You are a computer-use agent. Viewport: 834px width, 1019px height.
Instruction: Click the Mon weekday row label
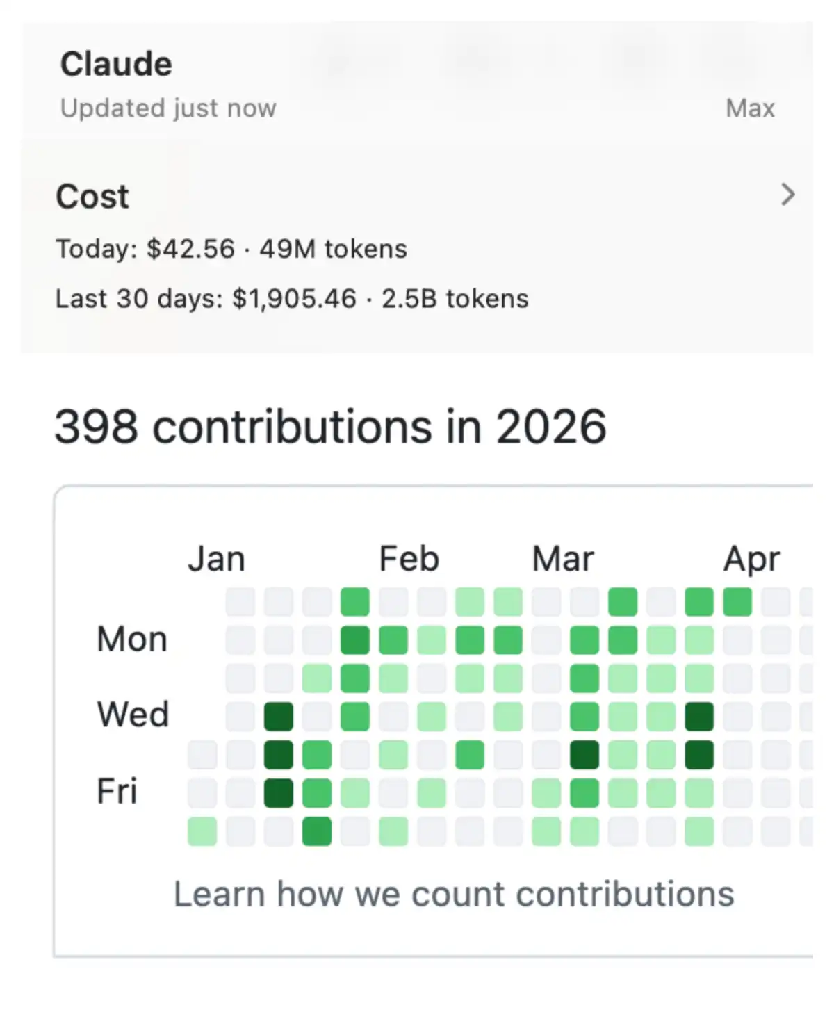pos(132,639)
